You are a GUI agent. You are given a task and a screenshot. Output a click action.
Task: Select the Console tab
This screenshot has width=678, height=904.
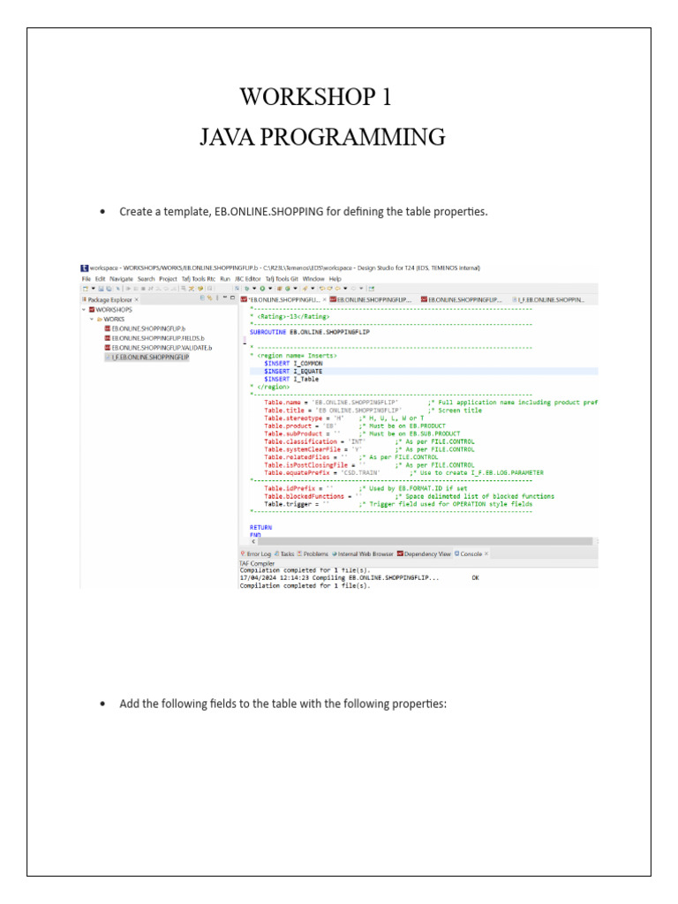tap(468, 554)
